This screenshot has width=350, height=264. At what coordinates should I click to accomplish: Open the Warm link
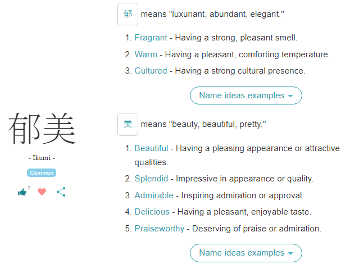[146, 54]
